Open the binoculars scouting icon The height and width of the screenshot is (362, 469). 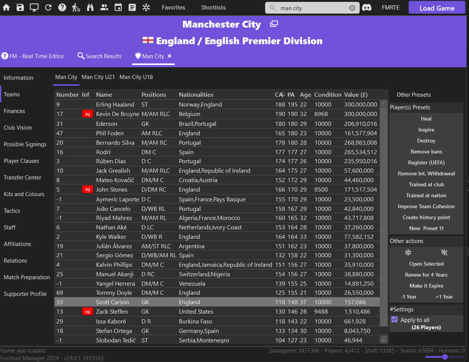point(90,7)
